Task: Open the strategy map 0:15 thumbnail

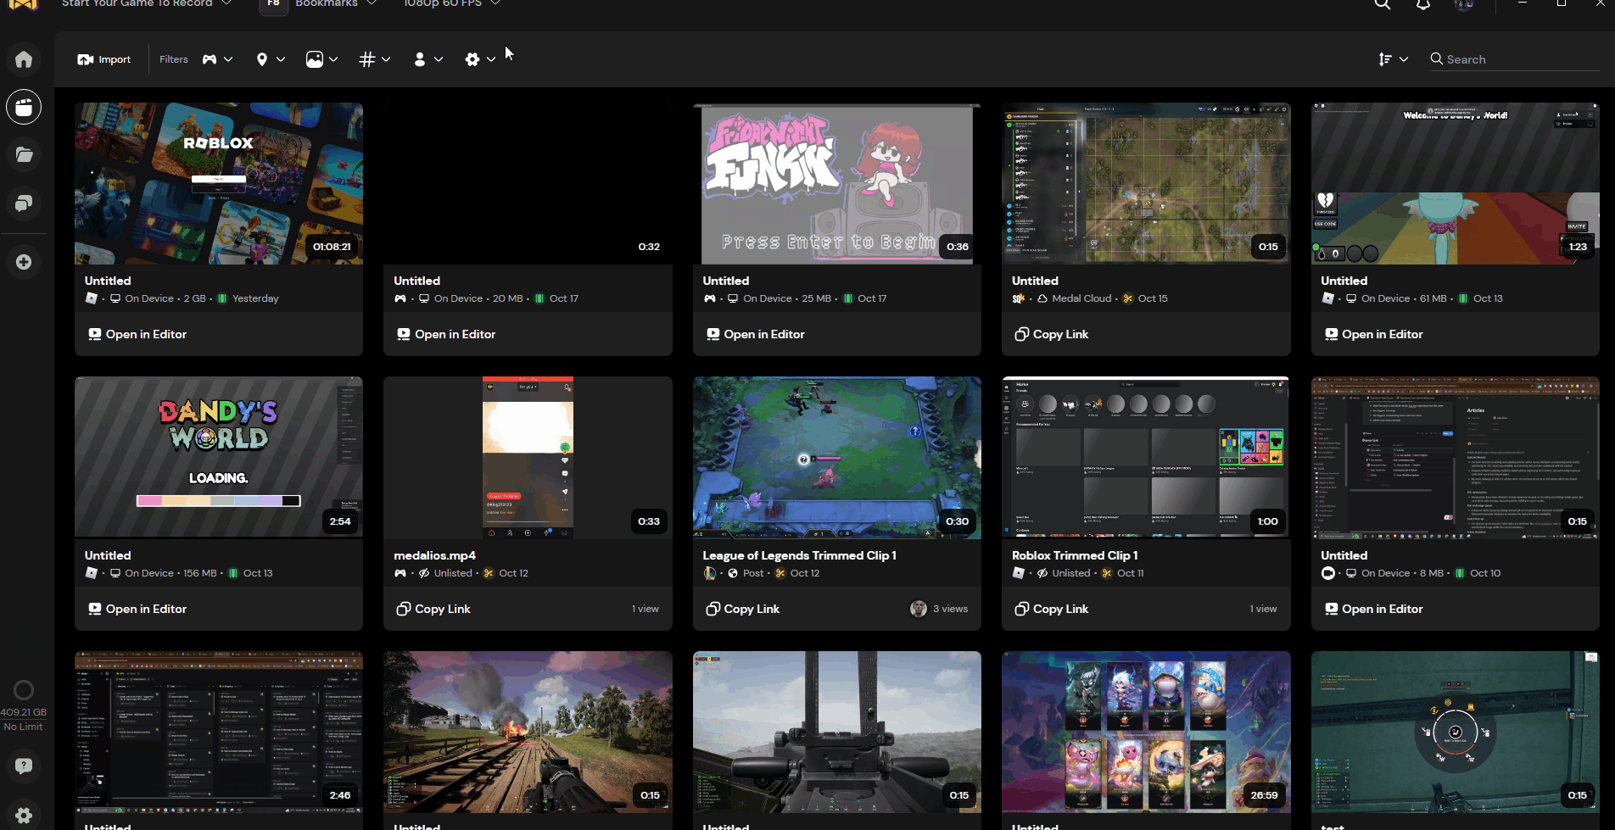Action: click(x=1146, y=184)
